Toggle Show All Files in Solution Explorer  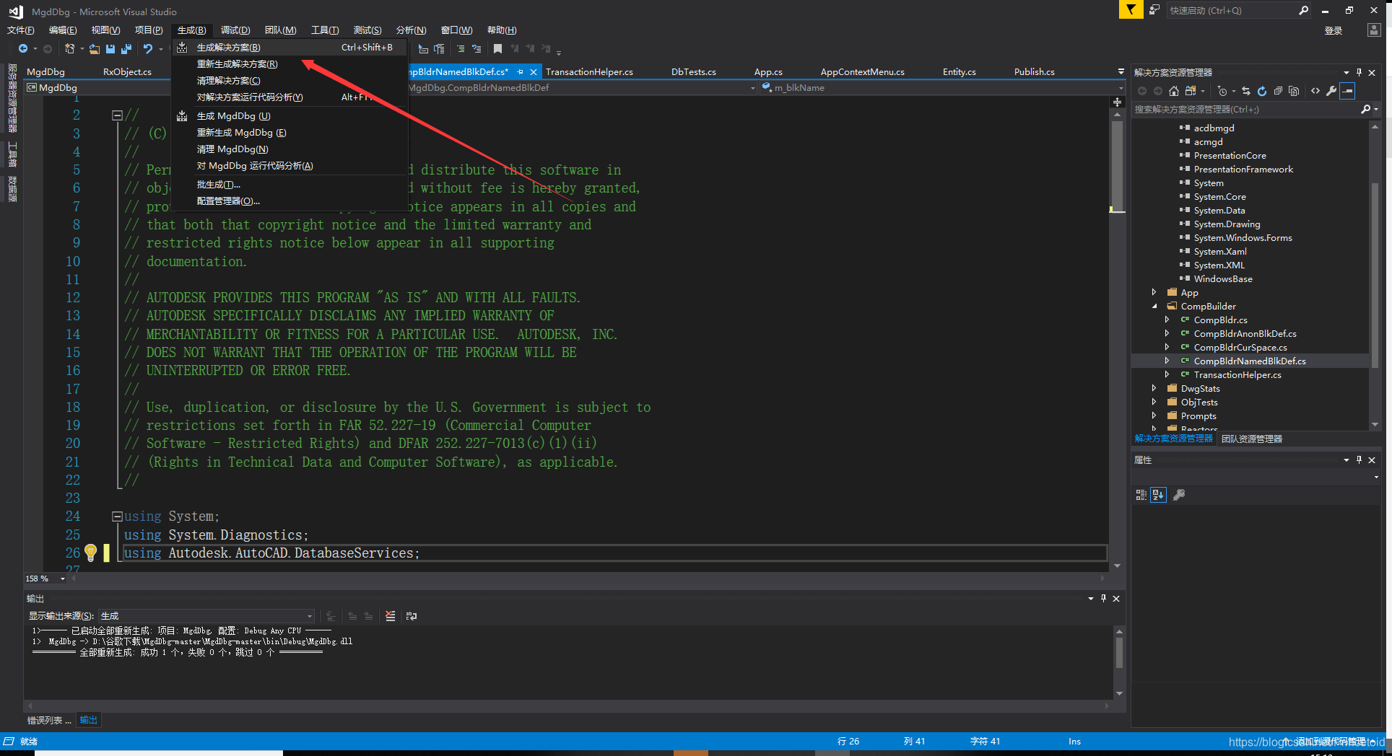pos(1294,91)
